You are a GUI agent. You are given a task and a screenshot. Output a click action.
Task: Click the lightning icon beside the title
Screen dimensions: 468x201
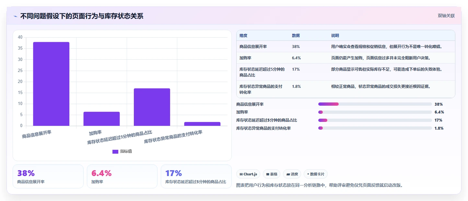point(16,16)
